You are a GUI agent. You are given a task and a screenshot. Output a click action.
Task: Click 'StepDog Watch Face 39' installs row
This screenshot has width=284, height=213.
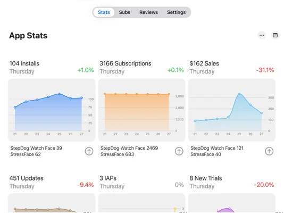tap(36, 148)
